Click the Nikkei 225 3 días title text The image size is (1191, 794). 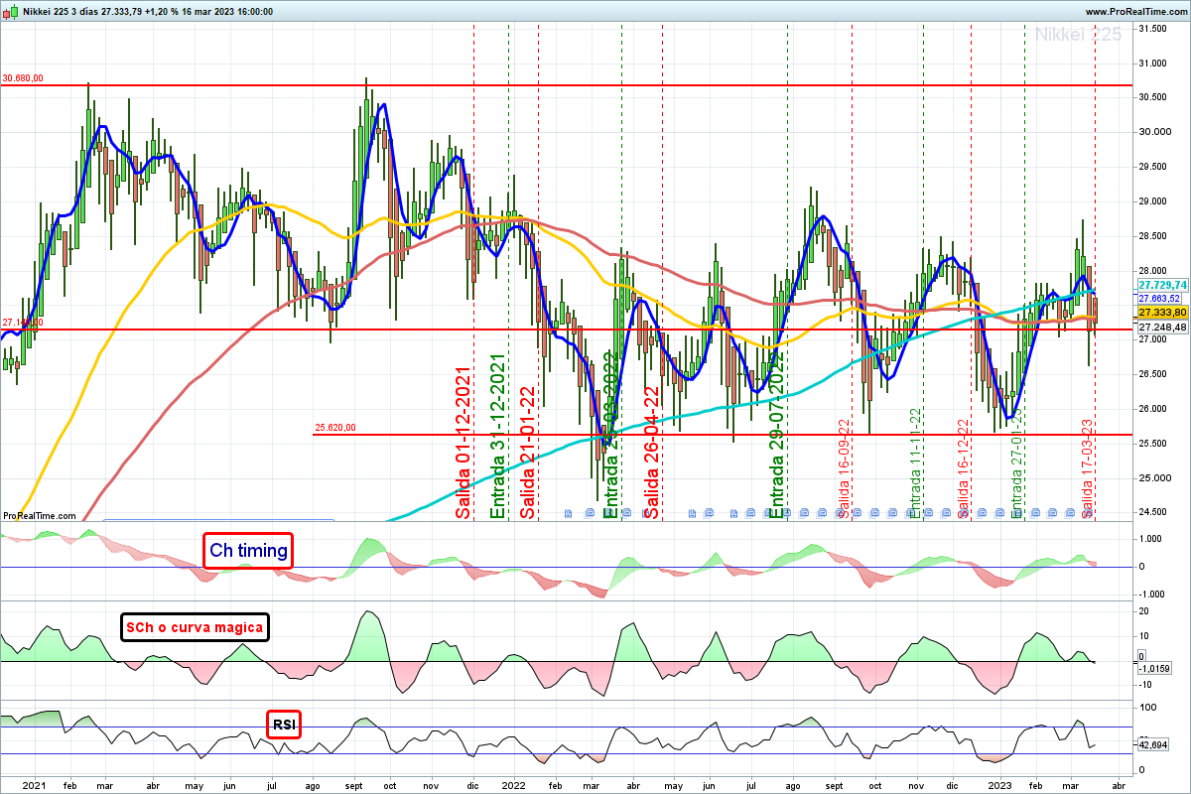pos(60,11)
